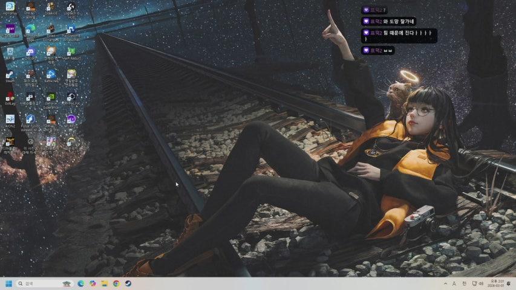
Task: Open Google Chrome from the taskbar
Action: coord(116,283)
